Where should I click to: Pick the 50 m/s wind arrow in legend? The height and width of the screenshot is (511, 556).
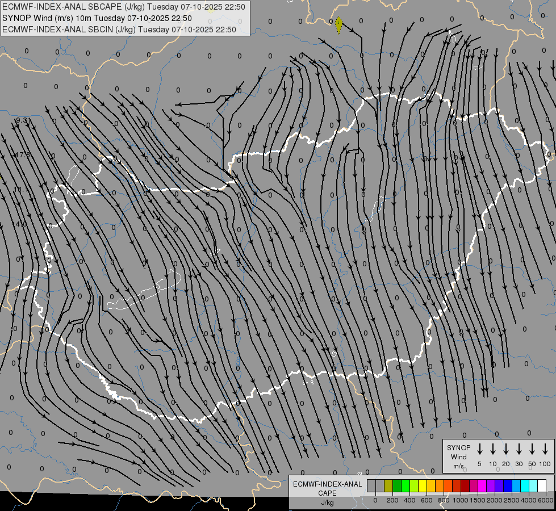pos(532,449)
